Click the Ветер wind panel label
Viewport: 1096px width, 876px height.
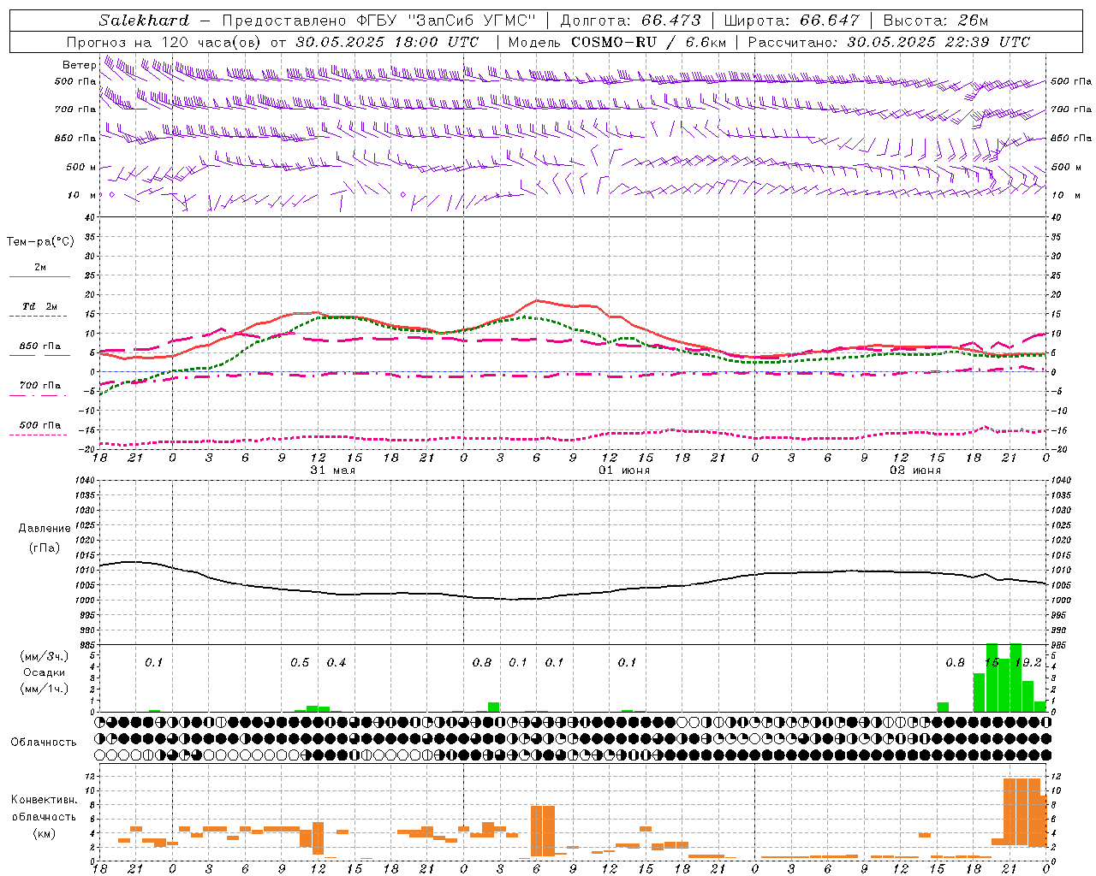click(x=79, y=65)
